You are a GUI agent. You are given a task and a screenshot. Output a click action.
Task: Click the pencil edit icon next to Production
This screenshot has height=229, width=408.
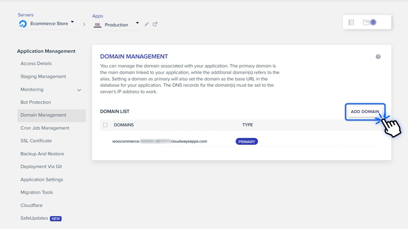(x=147, y=24)
